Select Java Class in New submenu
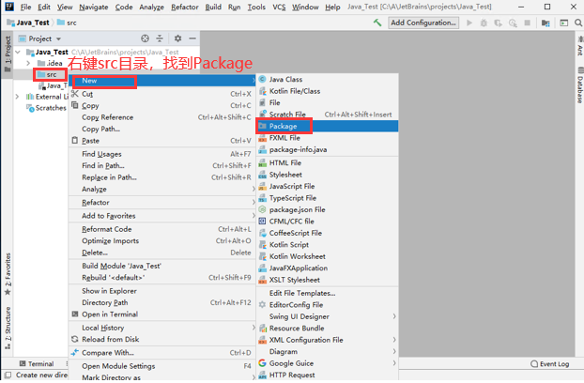The width and height of the screenshot is (584, 383). click(327, 79)
